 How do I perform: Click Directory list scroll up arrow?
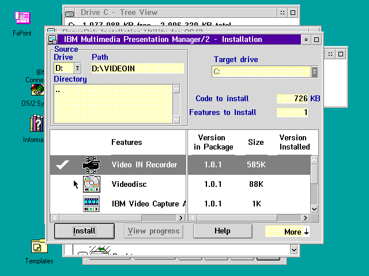(176, 89)
